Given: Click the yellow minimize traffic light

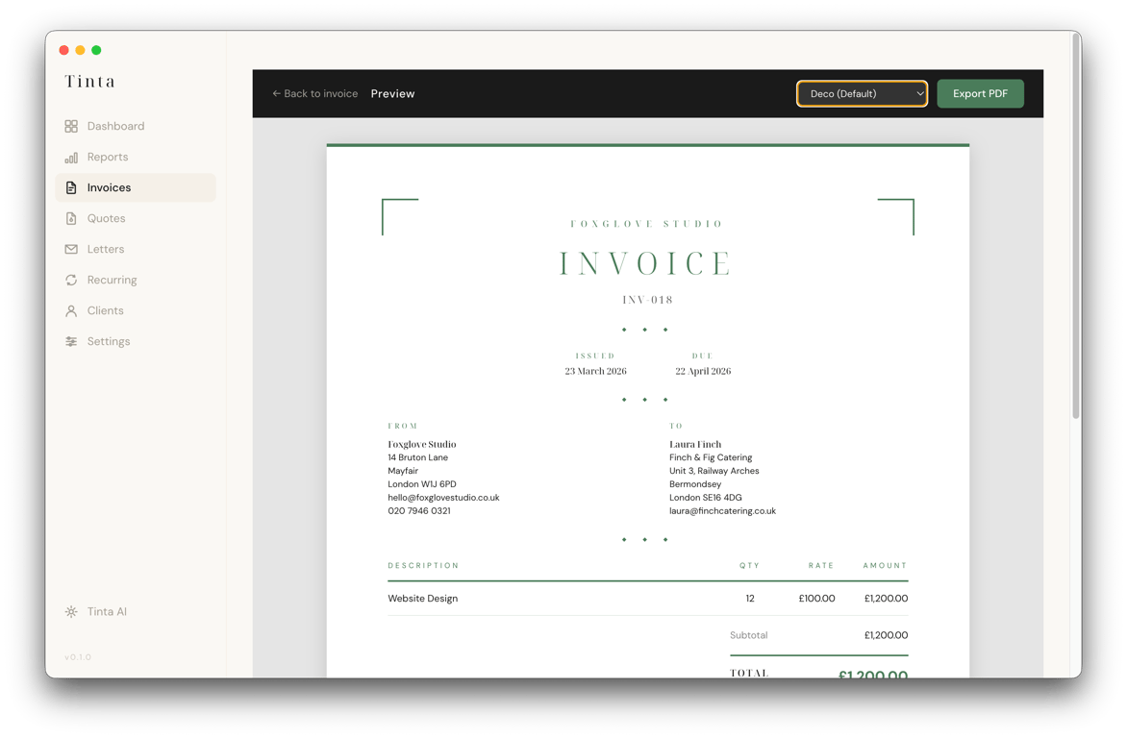Looking at the screenshot, I should pos(78,49).
